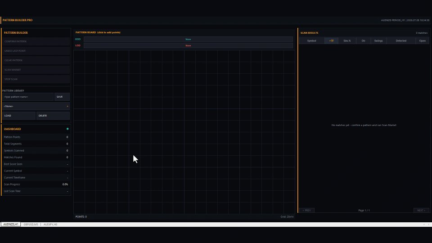Viewport: 432px width, 243px height.
Task: Click the Pattern Points dashboard row
Action: tap(36, 137)
